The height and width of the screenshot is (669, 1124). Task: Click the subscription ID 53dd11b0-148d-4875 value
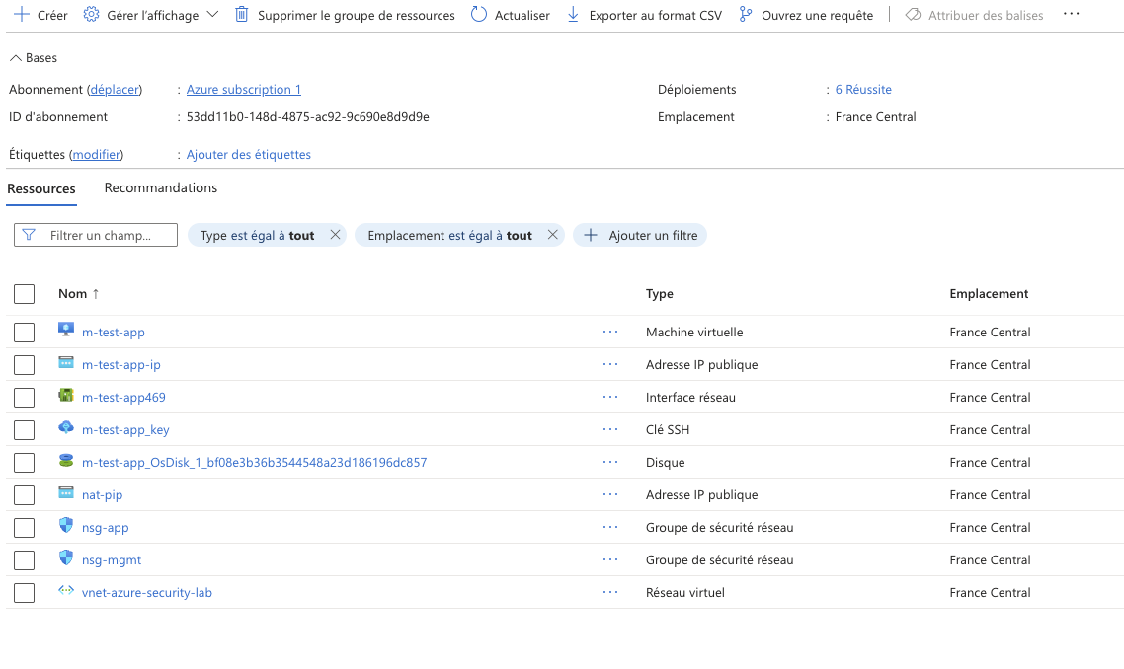307,117
